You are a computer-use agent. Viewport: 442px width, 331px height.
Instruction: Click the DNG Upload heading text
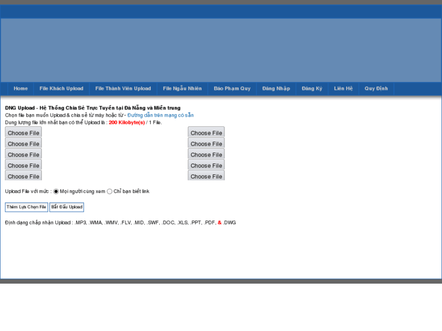(x=93, y=108)
